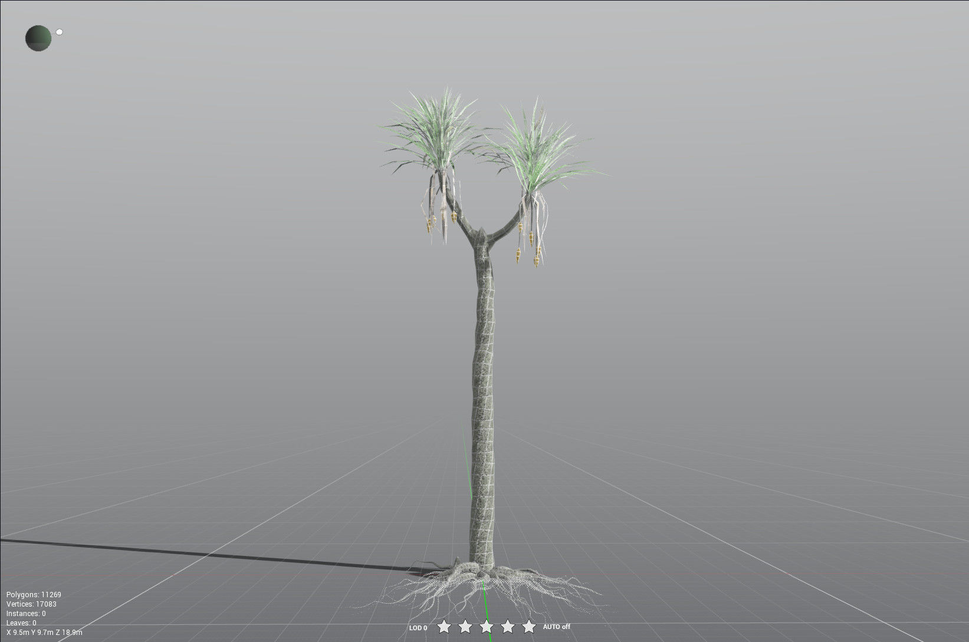Select the second LOD star
Screen dimensions: 969x642
coord(465,626)
